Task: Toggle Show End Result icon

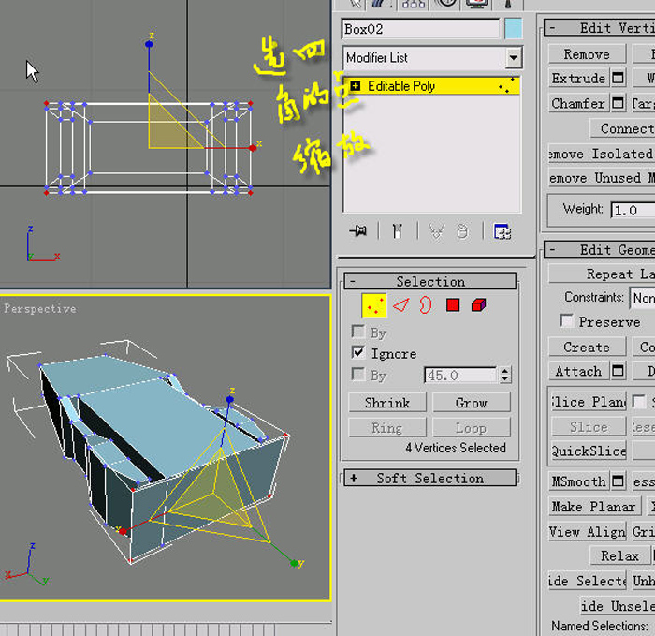Action: (x=397, y=230)
